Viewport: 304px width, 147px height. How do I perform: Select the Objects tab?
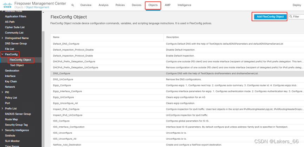click(153, 5)
